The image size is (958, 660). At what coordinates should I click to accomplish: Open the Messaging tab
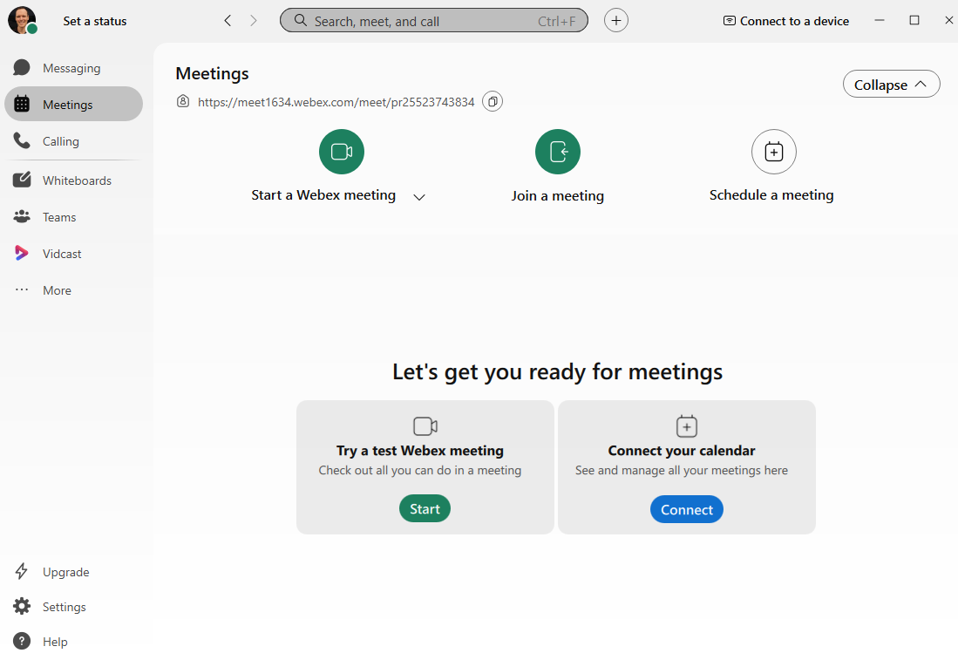pyautogui.click(x=73, y=68)
